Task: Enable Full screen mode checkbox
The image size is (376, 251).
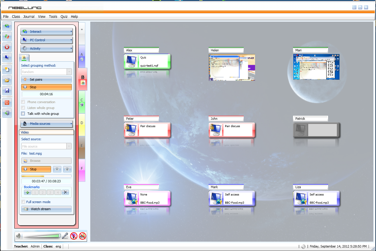Action: point(22,202)
